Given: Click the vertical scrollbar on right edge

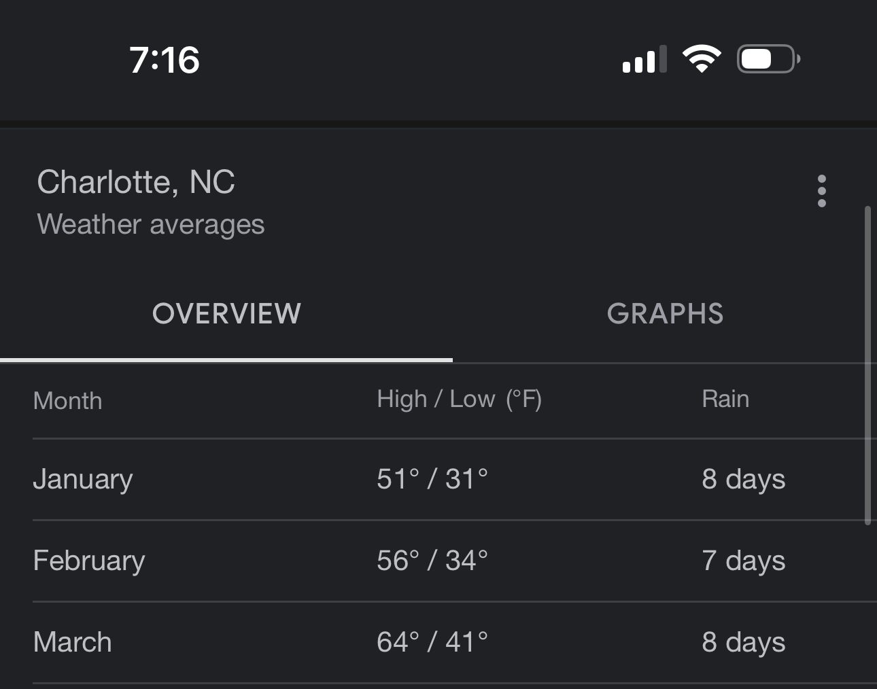Looking at the screenshot, I should 867,366.
